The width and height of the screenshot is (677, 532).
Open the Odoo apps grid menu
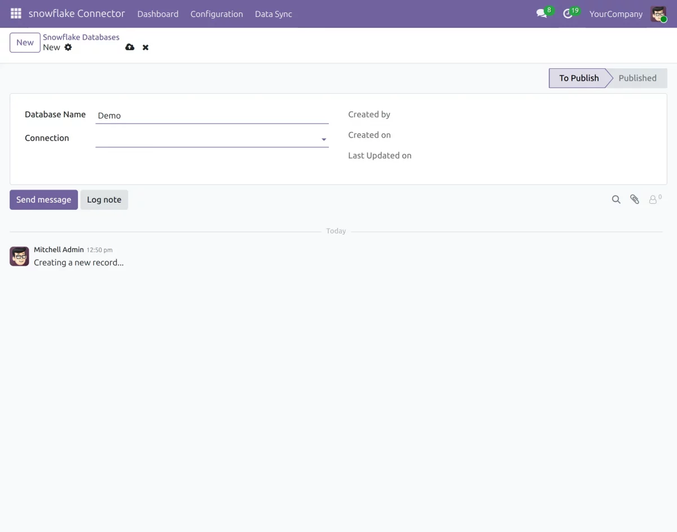(x=15, y=14)
